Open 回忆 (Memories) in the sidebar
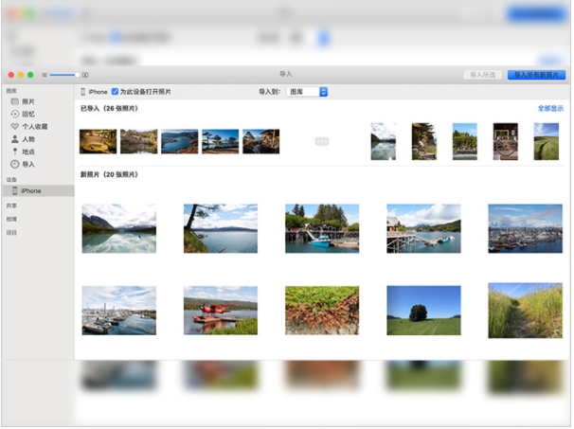This screenshot has width=574, height=429. point(27,114)
